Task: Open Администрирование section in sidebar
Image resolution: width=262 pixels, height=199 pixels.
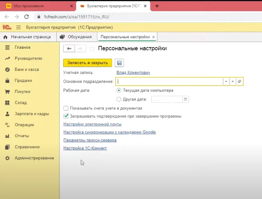Action: [x=34, y=158]
